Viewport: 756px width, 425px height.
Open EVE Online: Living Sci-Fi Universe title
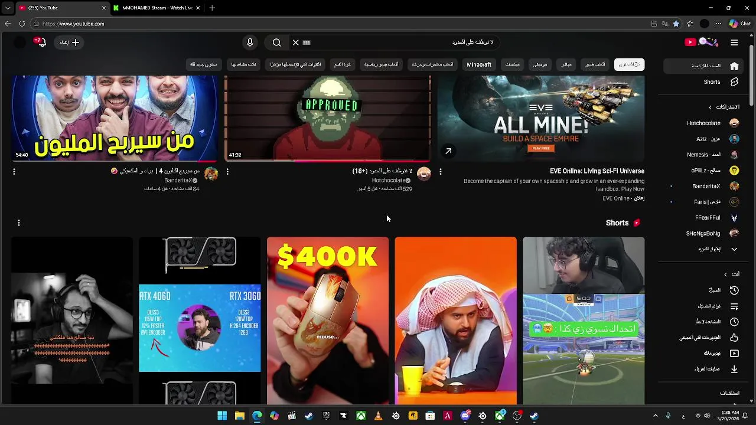pos(597,171)
